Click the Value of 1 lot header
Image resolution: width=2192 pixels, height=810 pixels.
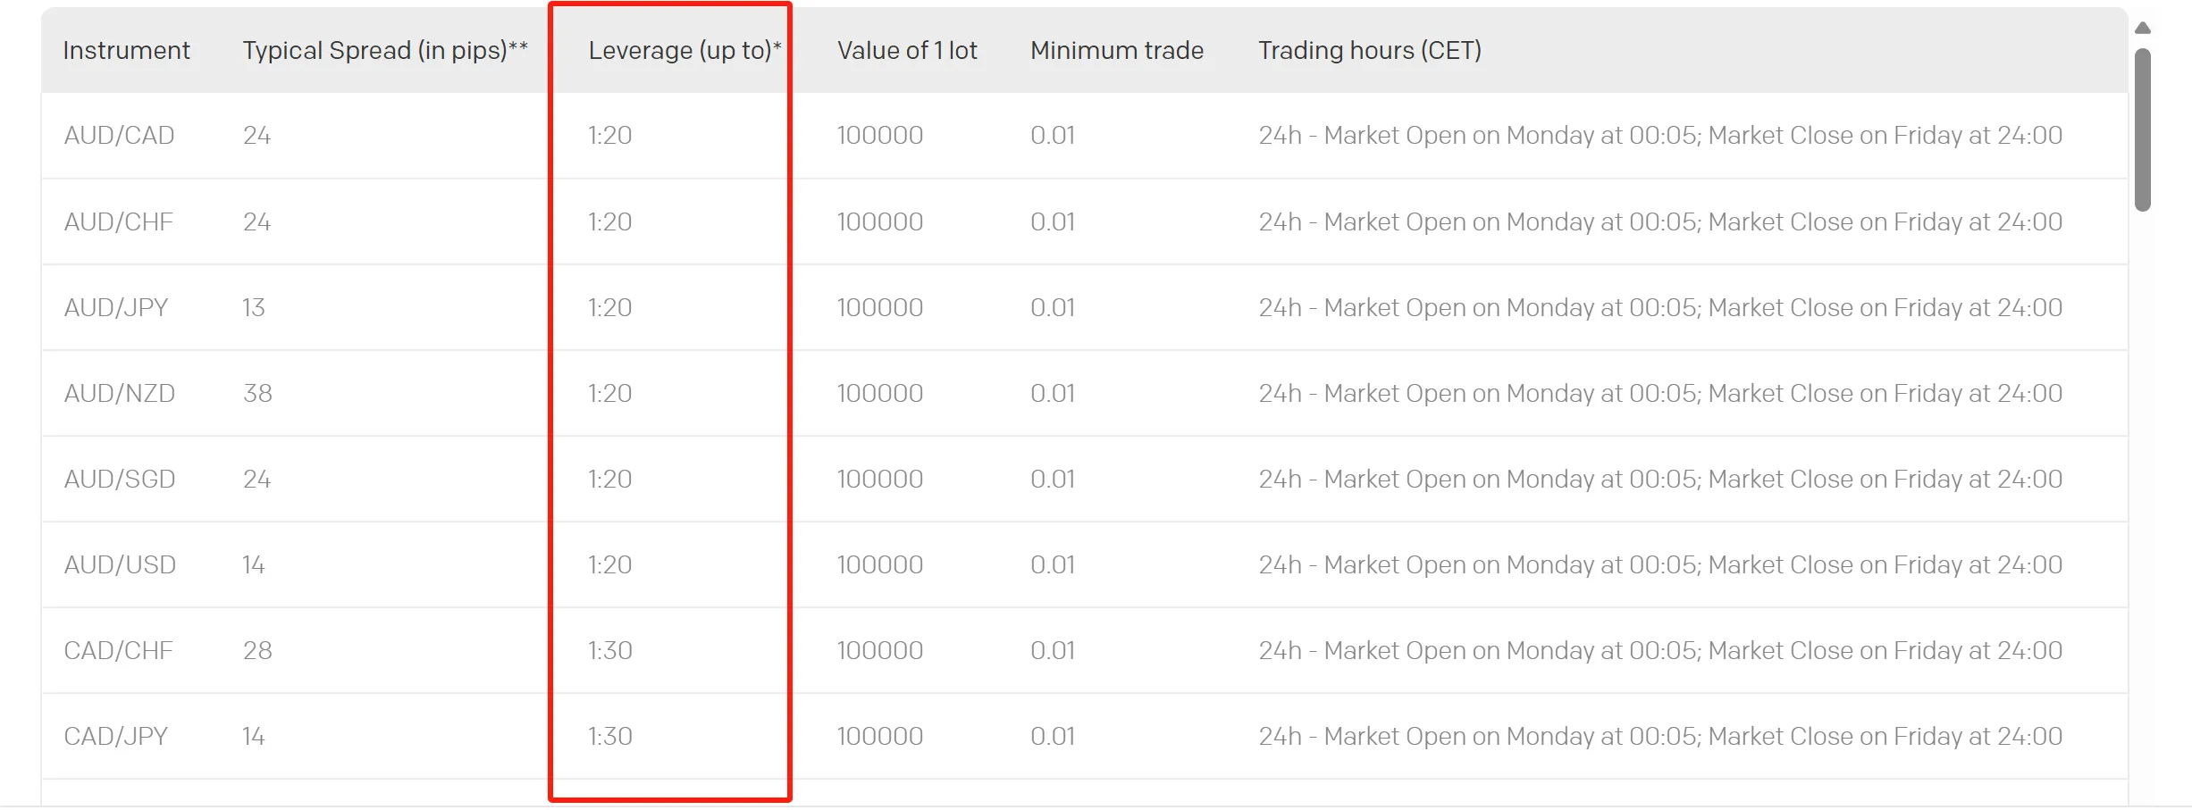[x=907, y=50]
